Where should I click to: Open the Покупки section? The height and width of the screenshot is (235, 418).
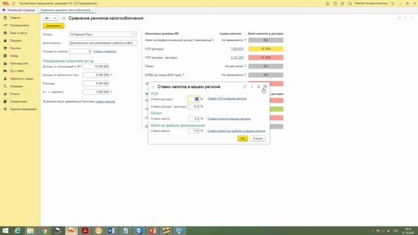pos(15,48)
